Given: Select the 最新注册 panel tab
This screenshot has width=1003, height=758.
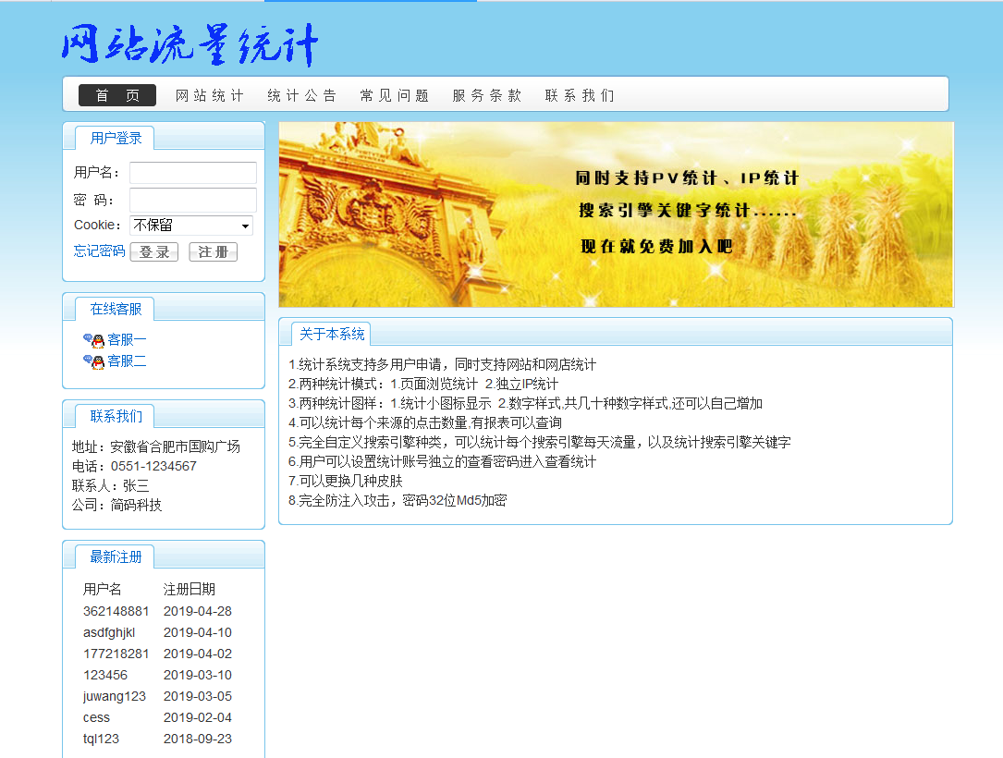Looking at the screenshot, I should pyautogui.click(x=116, y=556).
